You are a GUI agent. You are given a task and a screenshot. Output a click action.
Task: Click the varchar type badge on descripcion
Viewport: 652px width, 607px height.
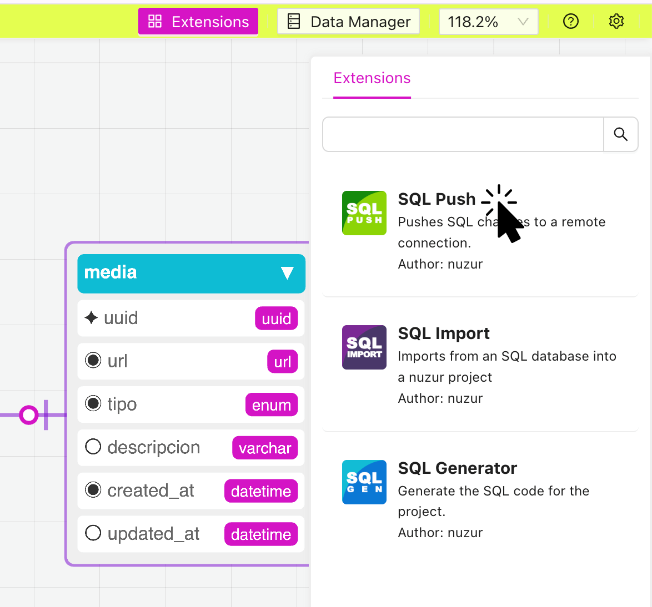pyautogui.click(x=265, y=448)
